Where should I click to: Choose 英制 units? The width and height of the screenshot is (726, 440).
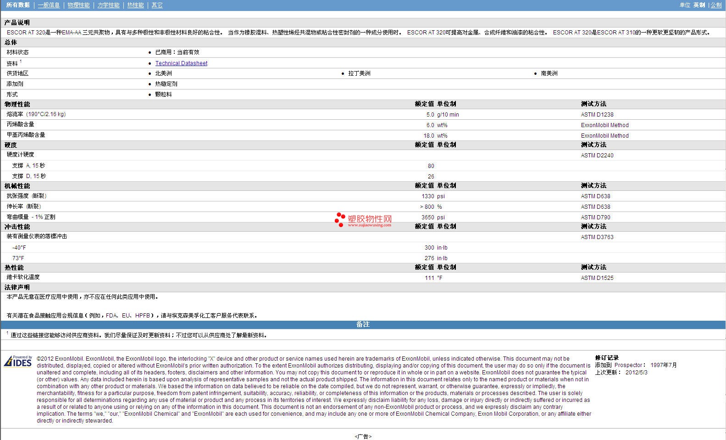click(699, 5)
